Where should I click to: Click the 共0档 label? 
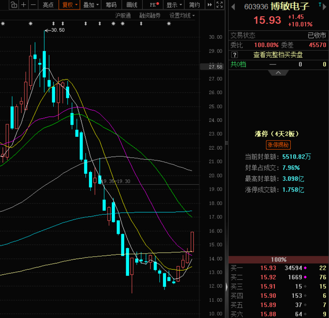pyautogui.click(x=238, y=64)
